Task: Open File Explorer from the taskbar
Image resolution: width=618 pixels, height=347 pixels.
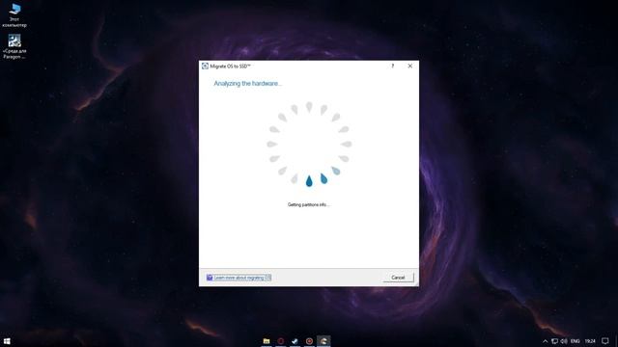Action: click(267, 341)
